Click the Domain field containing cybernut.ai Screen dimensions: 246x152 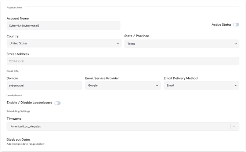44,86
